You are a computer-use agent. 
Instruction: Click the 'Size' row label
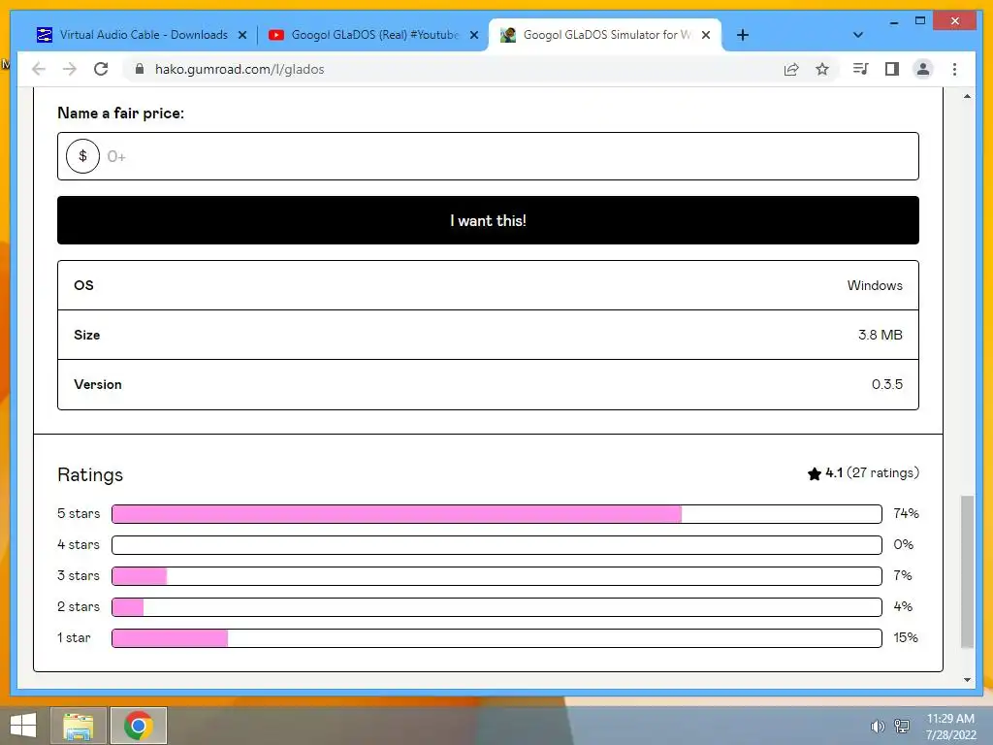tap(86, 335)
